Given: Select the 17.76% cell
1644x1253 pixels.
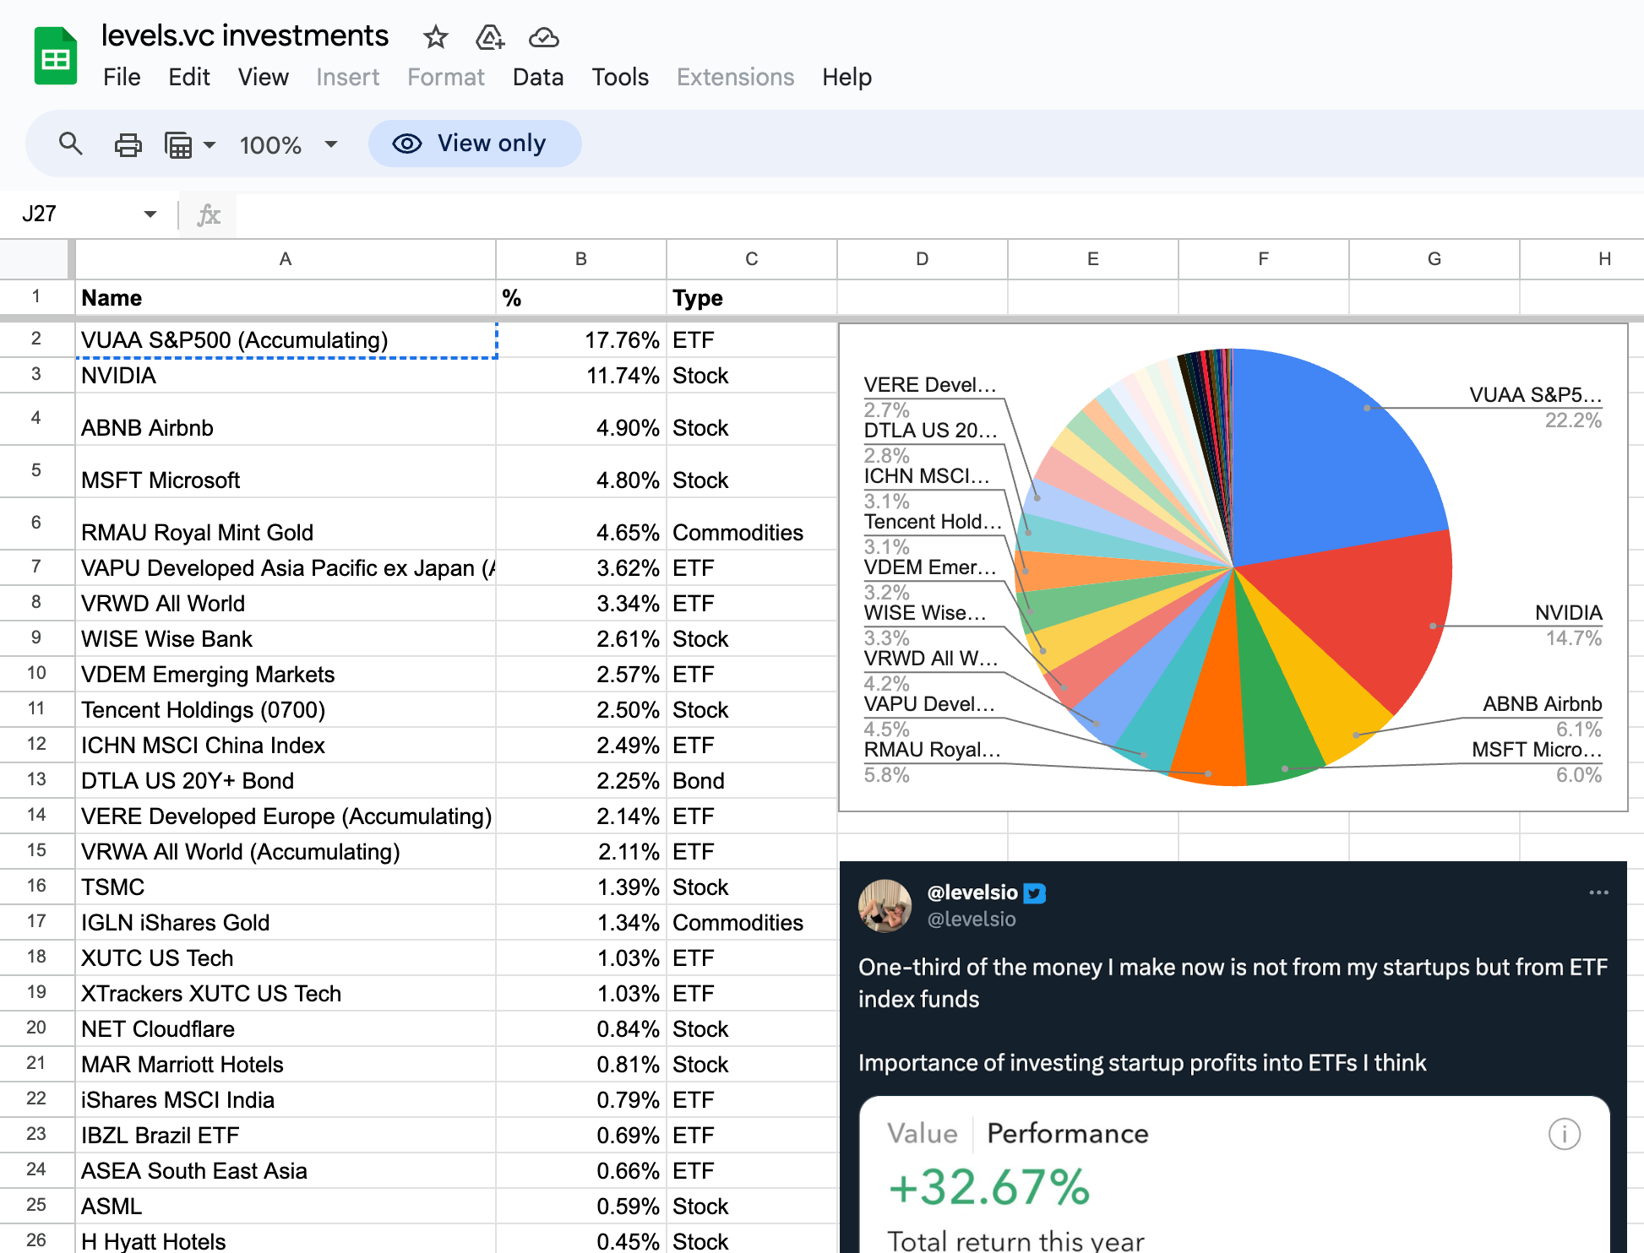Looking at the screenshot, I should coord(581,340).
